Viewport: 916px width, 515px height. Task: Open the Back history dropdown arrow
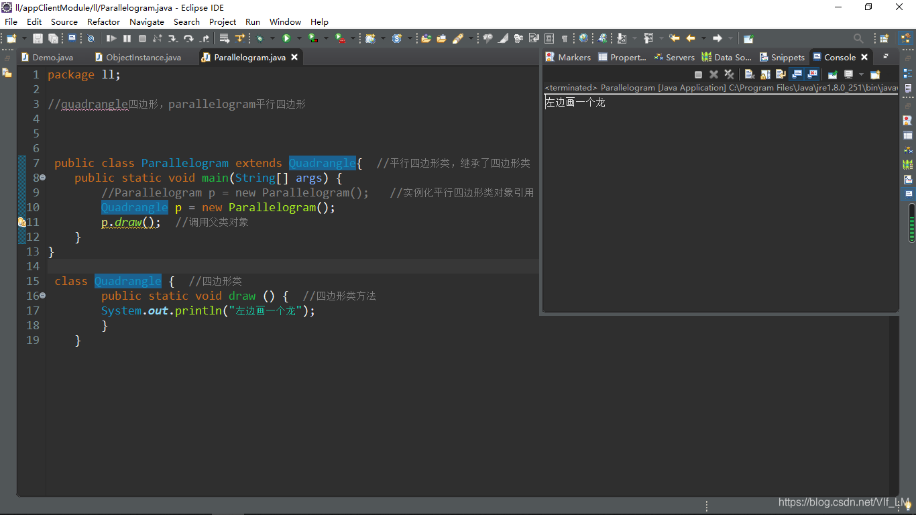click(x=703, y=38)
